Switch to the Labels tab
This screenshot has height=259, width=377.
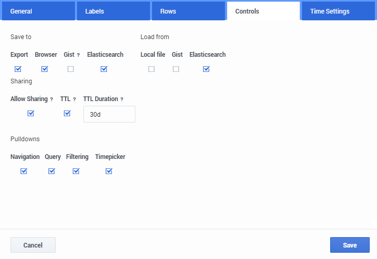click(x=113, y=11)
